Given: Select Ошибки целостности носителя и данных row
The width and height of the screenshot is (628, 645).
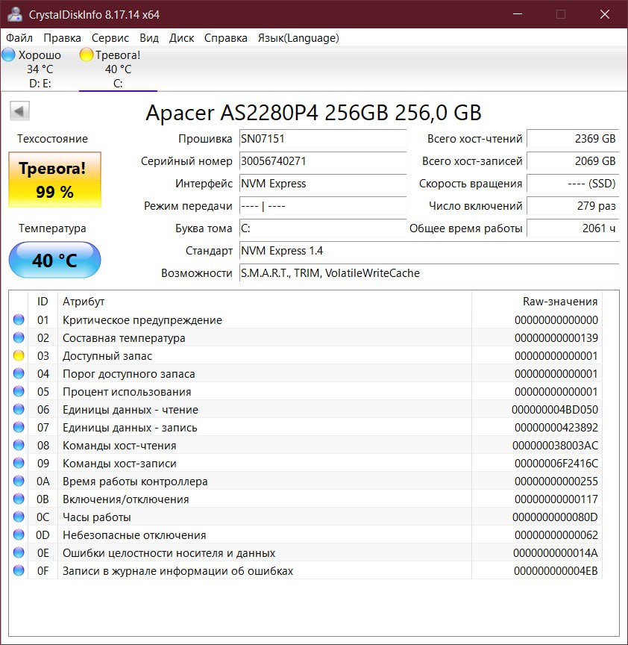Looking at the screenshot, I should coord(169,553).
